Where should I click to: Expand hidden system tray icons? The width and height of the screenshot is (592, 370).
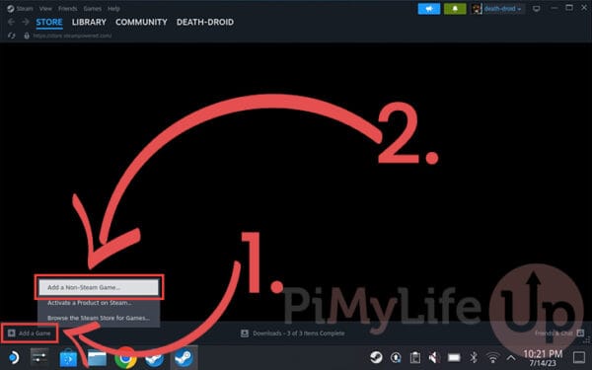511,357
